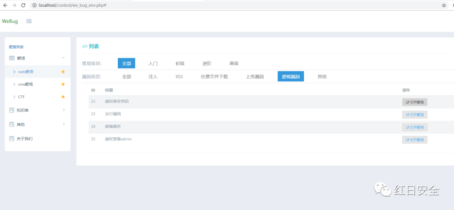Open the 关于我们 sidebar item

tap(24, 139)
